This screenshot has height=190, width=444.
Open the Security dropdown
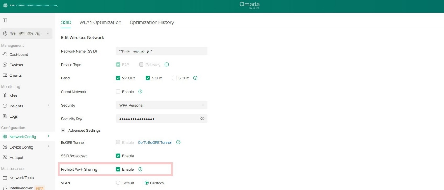click(x=162, y=105)
